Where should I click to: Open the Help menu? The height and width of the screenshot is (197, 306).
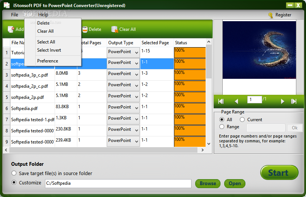coord(43,15)
